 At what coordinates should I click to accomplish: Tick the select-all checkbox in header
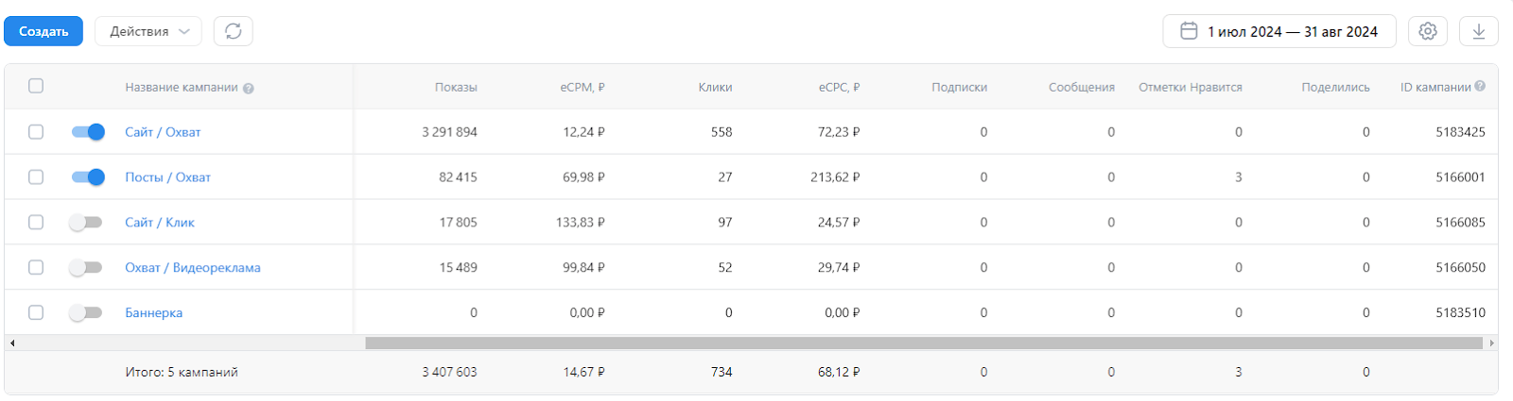[36, 86]
